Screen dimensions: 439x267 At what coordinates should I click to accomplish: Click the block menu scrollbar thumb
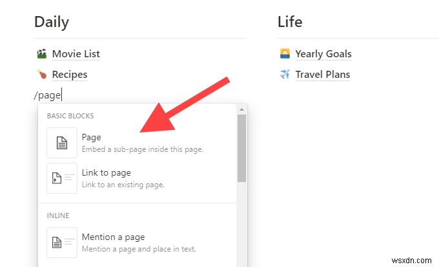click(x=241, y=149)
